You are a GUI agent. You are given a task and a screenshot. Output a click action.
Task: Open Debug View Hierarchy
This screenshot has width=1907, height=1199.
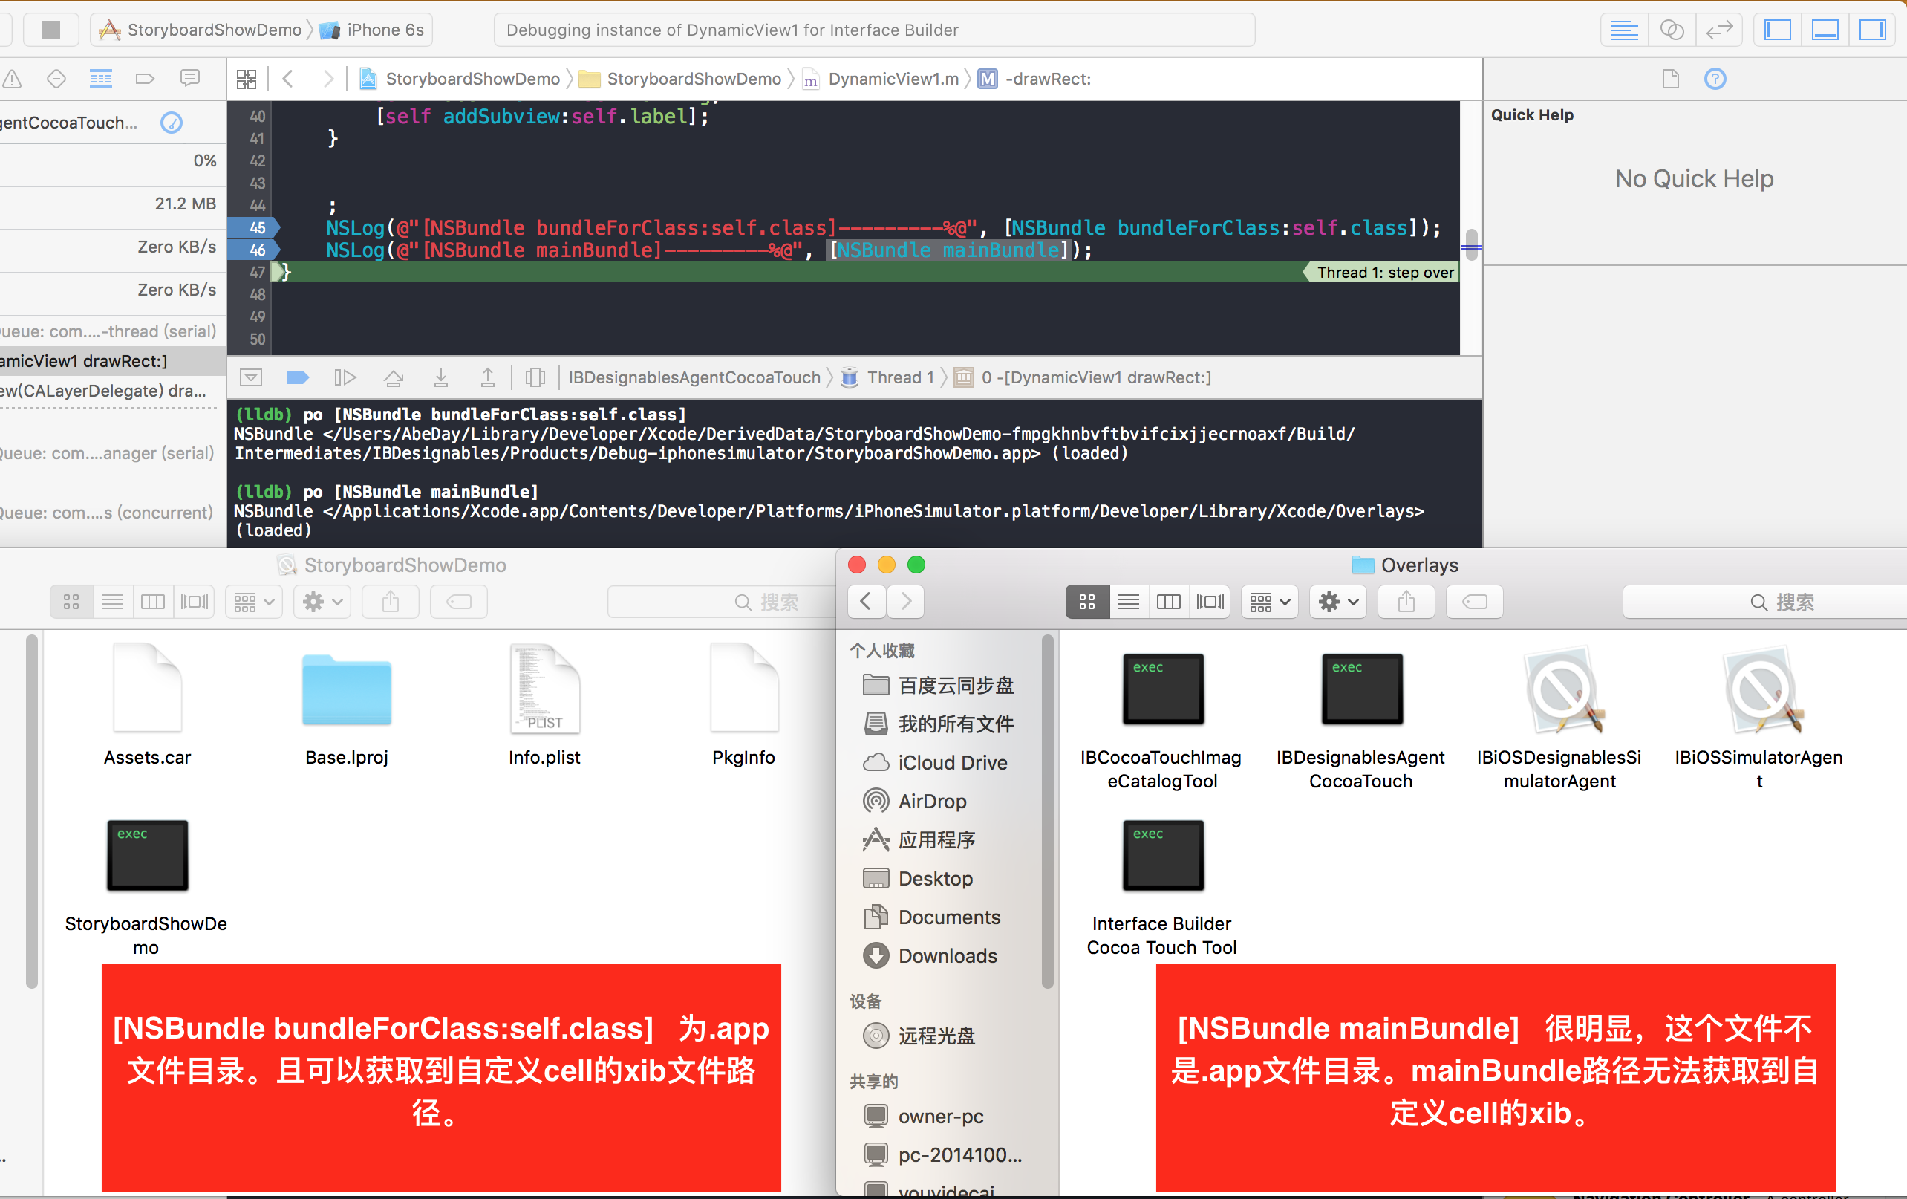(535, 377)
